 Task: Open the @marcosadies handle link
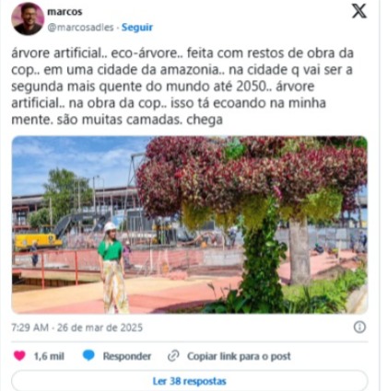(81, 28)
